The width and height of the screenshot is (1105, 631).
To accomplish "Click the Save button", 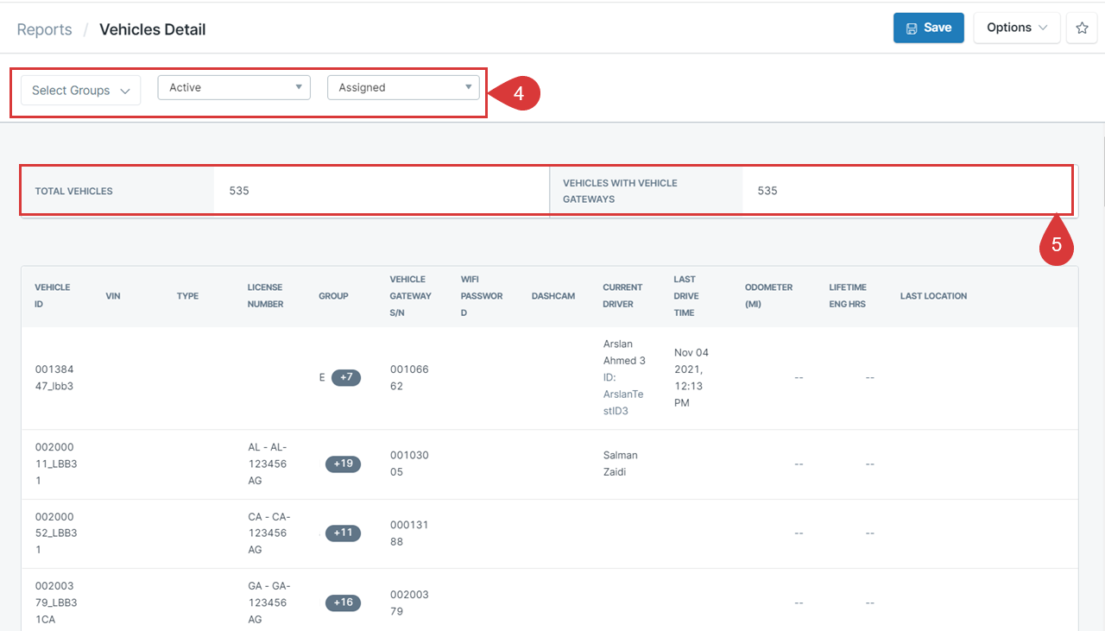I will coord(928,28).
